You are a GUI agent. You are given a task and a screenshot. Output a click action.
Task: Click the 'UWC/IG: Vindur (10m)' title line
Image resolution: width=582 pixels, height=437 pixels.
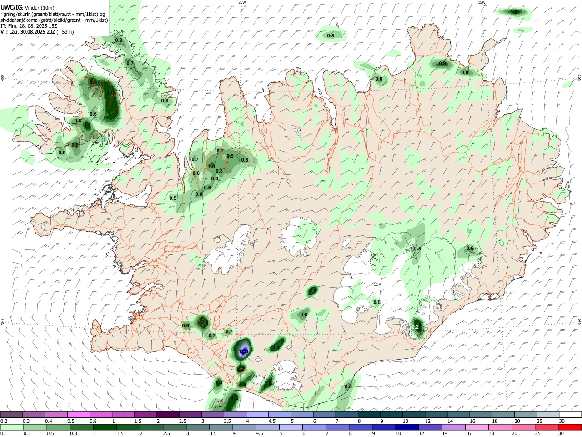tap(28, 7)
